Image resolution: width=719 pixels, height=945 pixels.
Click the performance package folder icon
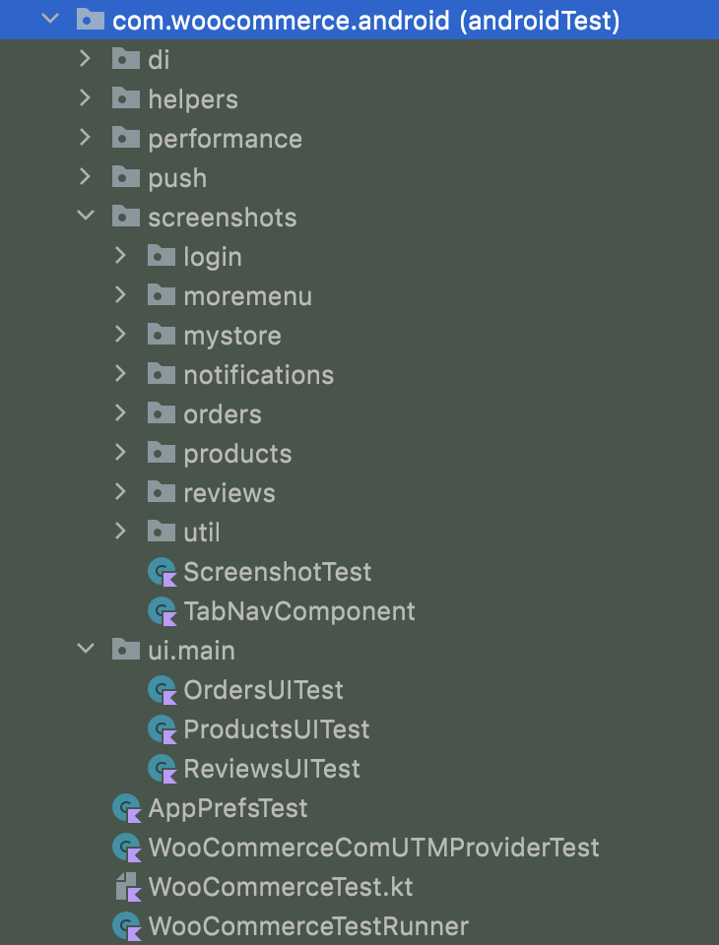pyautogui.click(x=126, y=138)
